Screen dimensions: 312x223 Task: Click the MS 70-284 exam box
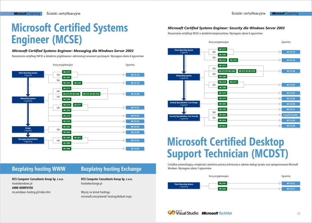135,141
